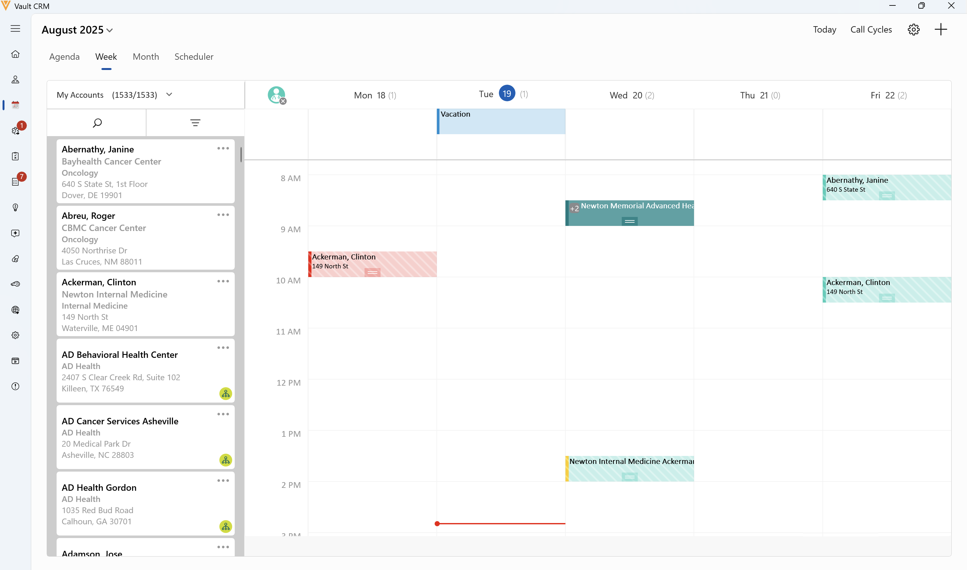The height and width of the screenshot is (570, 967).
Task: Click the Today button
Action: point(824,30)
